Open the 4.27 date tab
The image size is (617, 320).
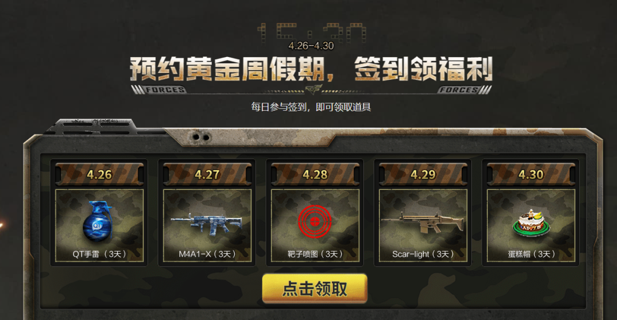[207, 174]
